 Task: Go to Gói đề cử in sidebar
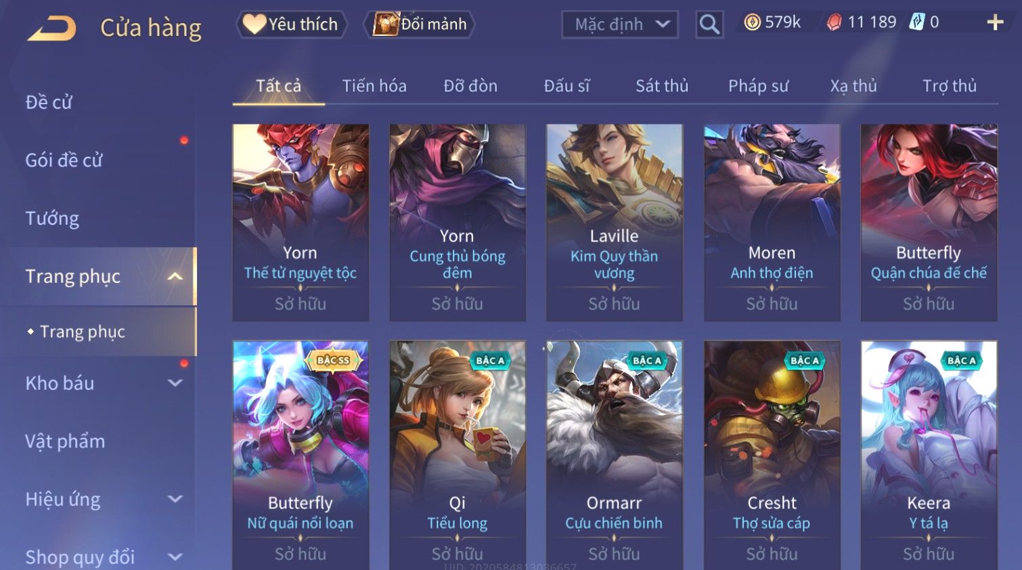(x=64, y=160)
